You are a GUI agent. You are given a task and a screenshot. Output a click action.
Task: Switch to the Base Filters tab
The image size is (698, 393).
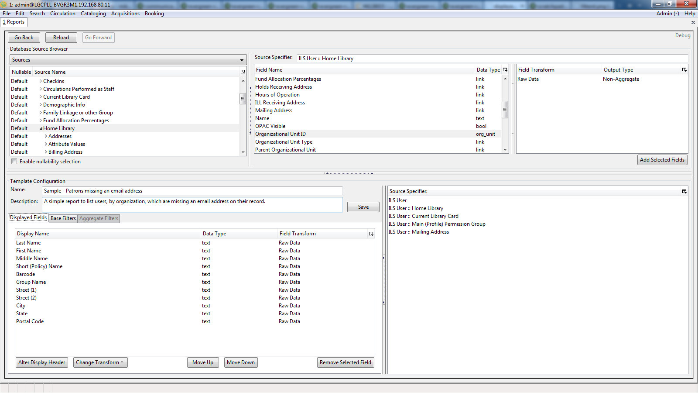click(x=63, y=218)
